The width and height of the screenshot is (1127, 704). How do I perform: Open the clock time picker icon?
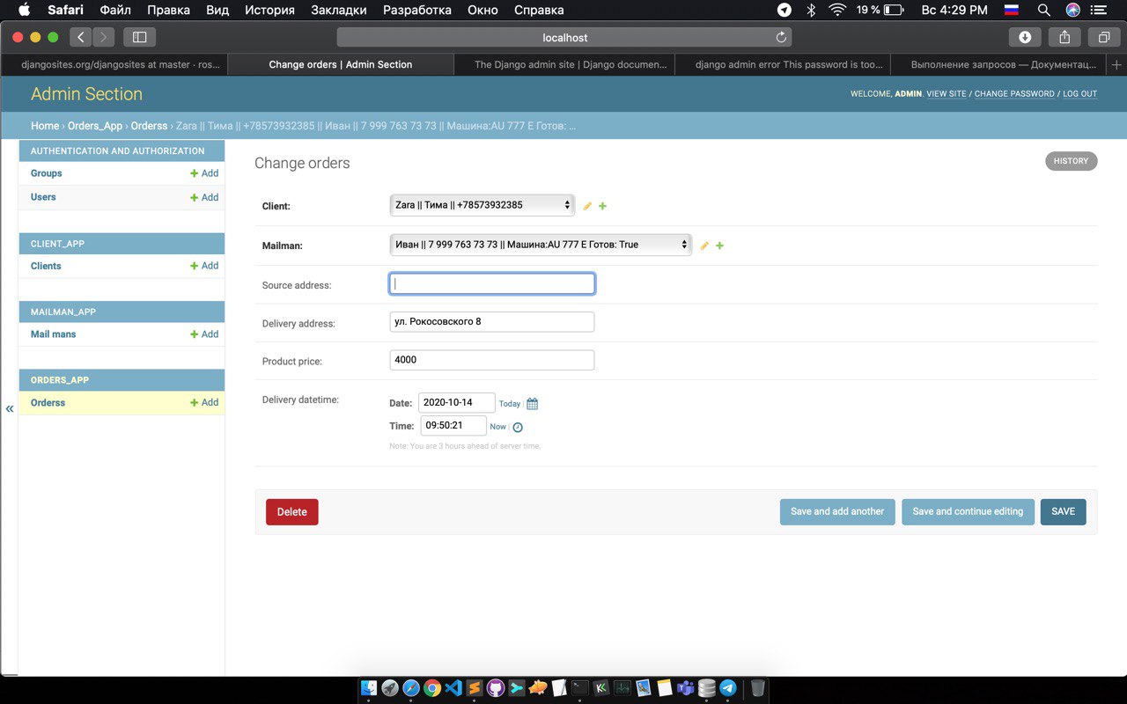tap(518, 427)
